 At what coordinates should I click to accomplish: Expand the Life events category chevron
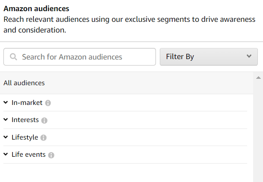coord(6,155)
